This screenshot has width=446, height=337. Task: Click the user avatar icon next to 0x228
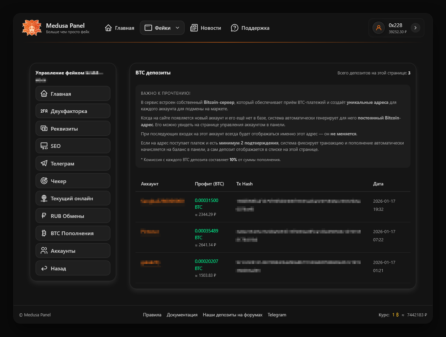(x=379, y=28)
